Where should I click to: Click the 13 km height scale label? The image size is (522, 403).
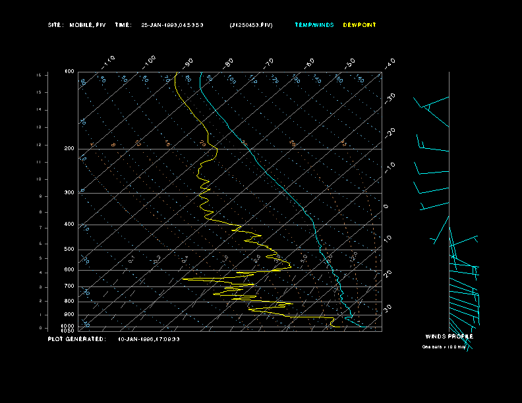coord(39,127)
